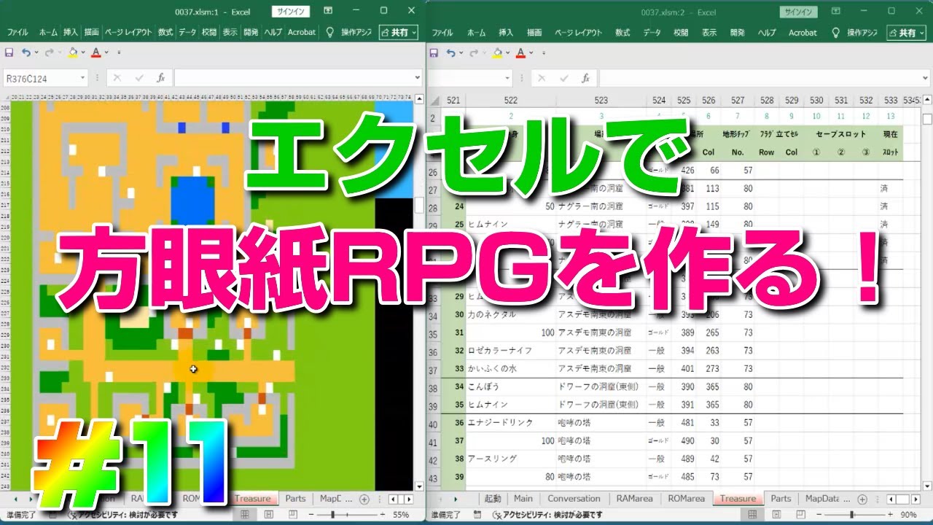Open font color dropdown in right window
This screenshot has width=933, height=525.
tap(531, 52)
